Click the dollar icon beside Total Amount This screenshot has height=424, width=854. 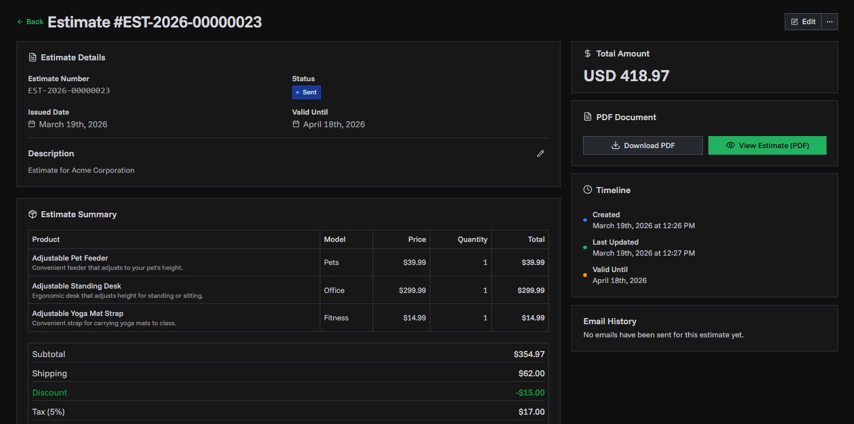point(587,53)
